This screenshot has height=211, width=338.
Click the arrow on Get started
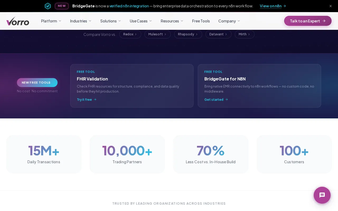[227, 100]
